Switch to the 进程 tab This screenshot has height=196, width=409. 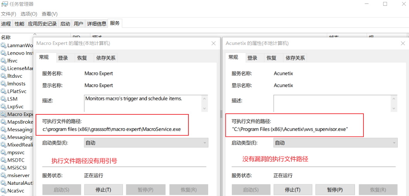6,24
